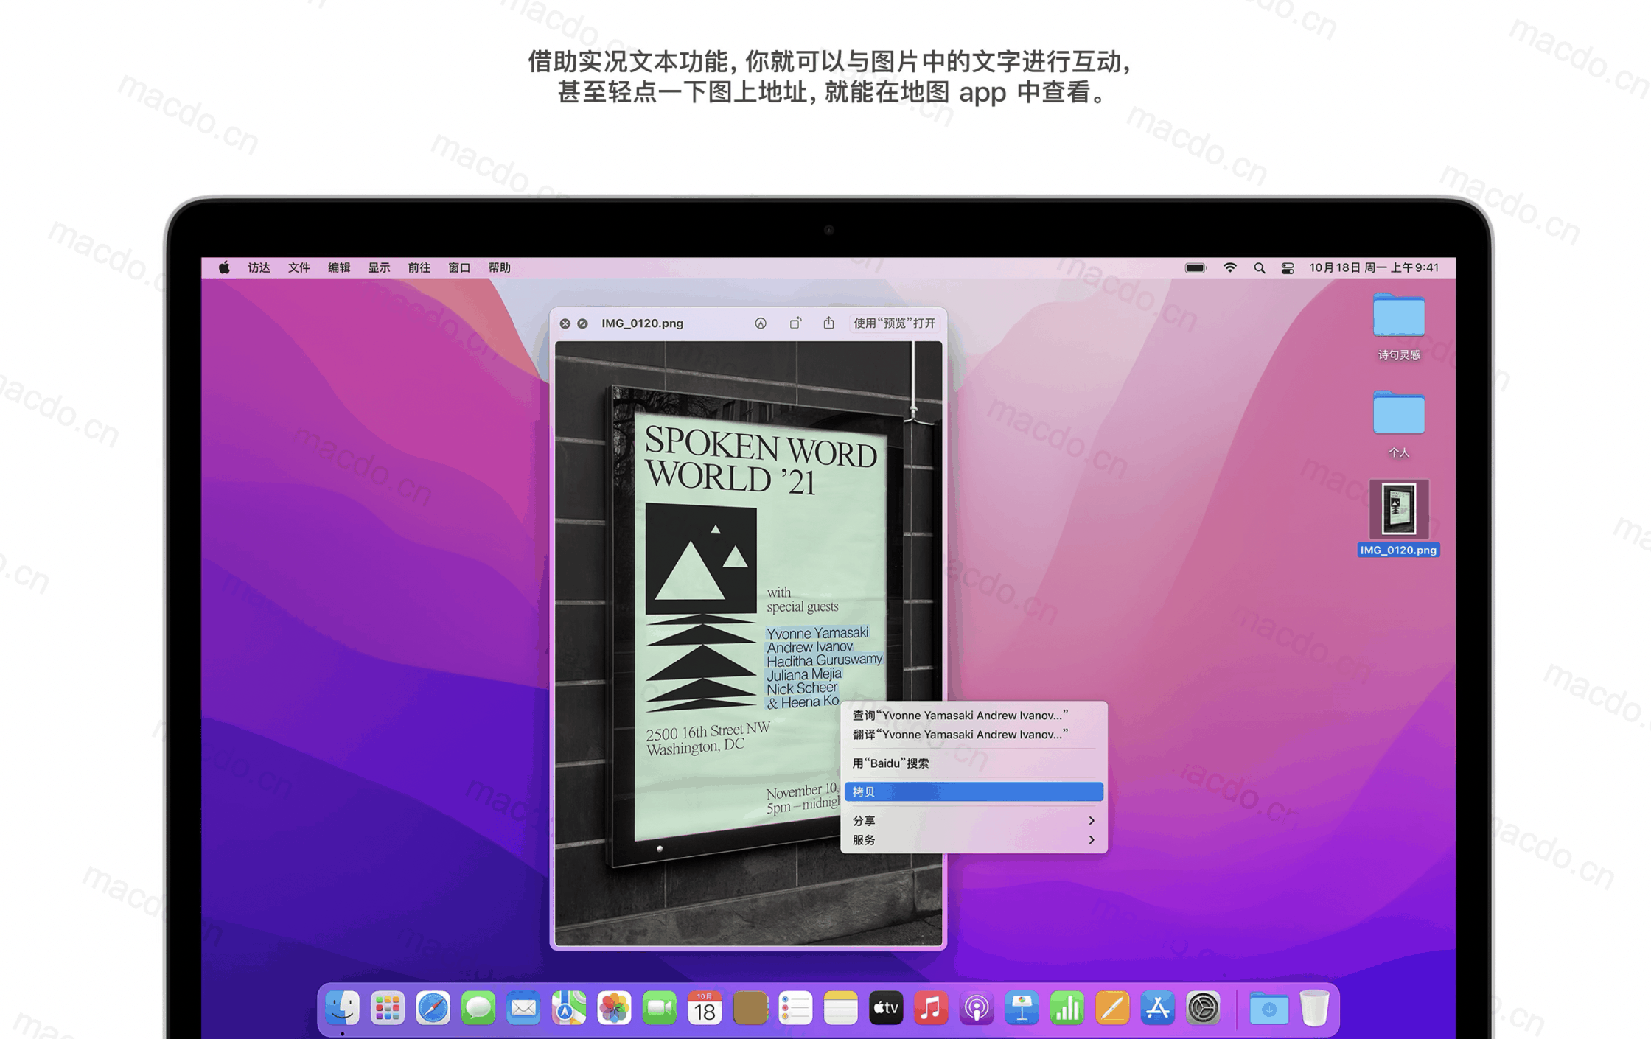Open Mail from the Dock
1651x1039 pixels.
tap(524, 1008)
